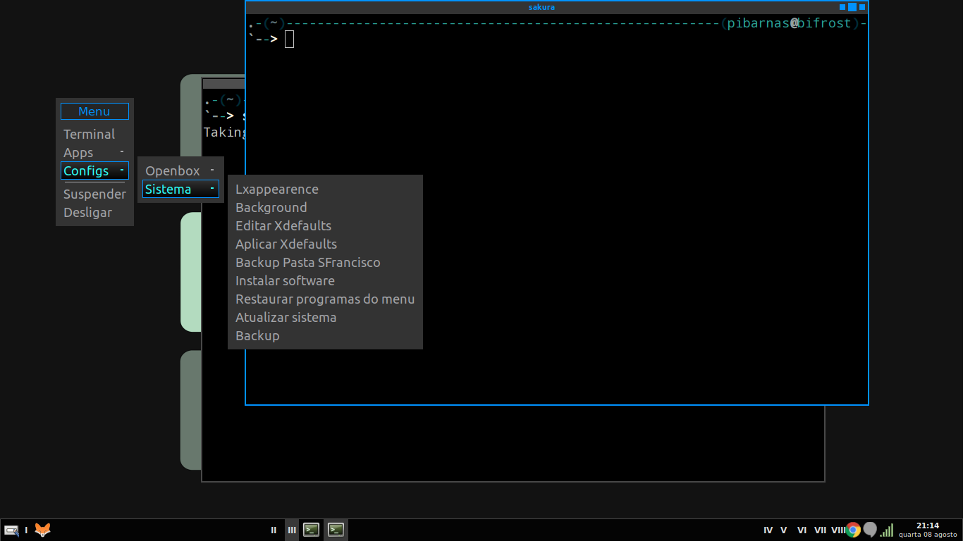Switch to the first terminal taskbar icon
963x541 pixels.
(312, 530)
